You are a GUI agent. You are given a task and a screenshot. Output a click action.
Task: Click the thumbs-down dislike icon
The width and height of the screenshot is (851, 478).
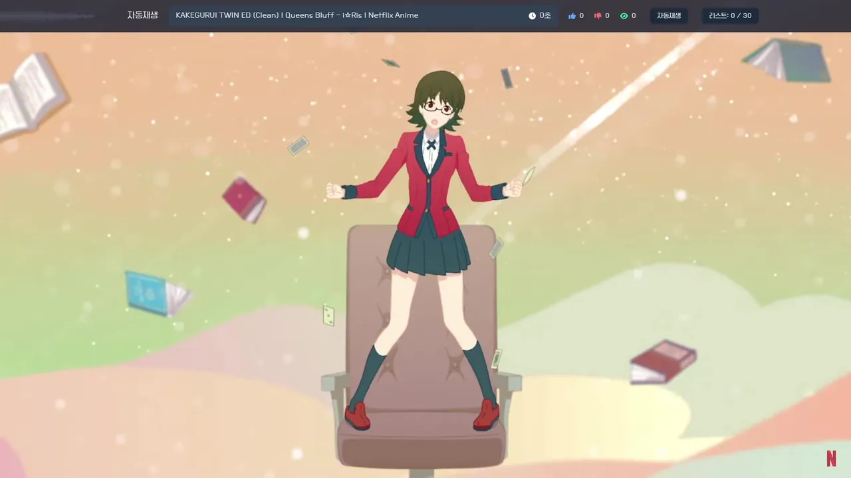(598, 15)
